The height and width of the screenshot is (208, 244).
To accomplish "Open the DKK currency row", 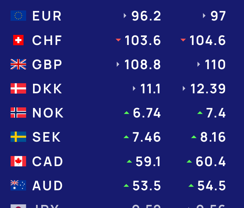I will [x=47, y=89].
